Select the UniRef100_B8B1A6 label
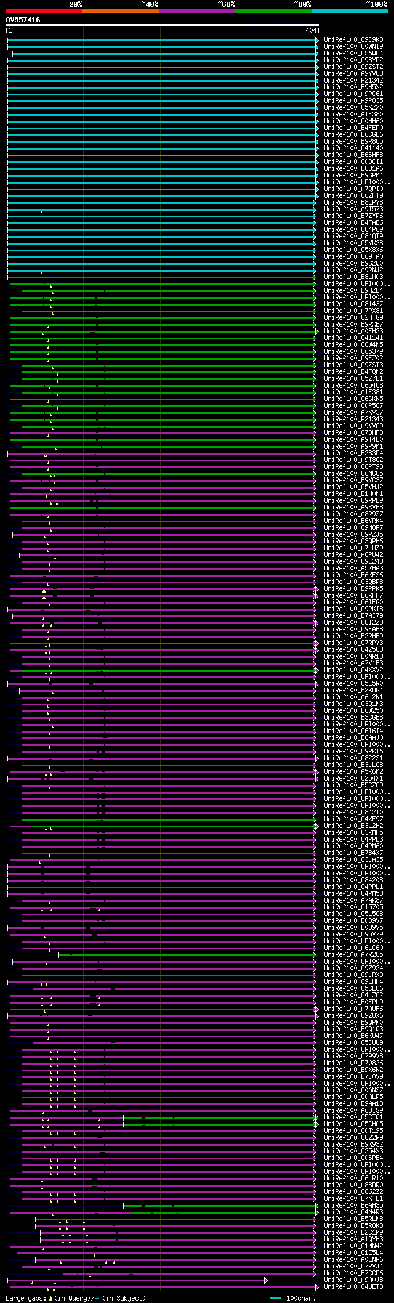The width and height of the screenshot is (394, 1303). (x=353, y=169)
